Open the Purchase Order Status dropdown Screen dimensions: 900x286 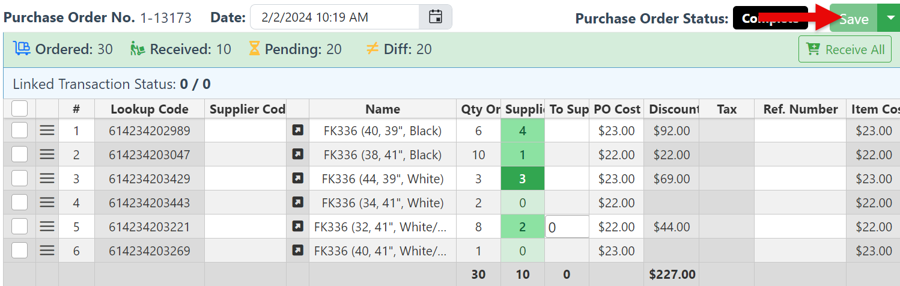pos(770,19)
